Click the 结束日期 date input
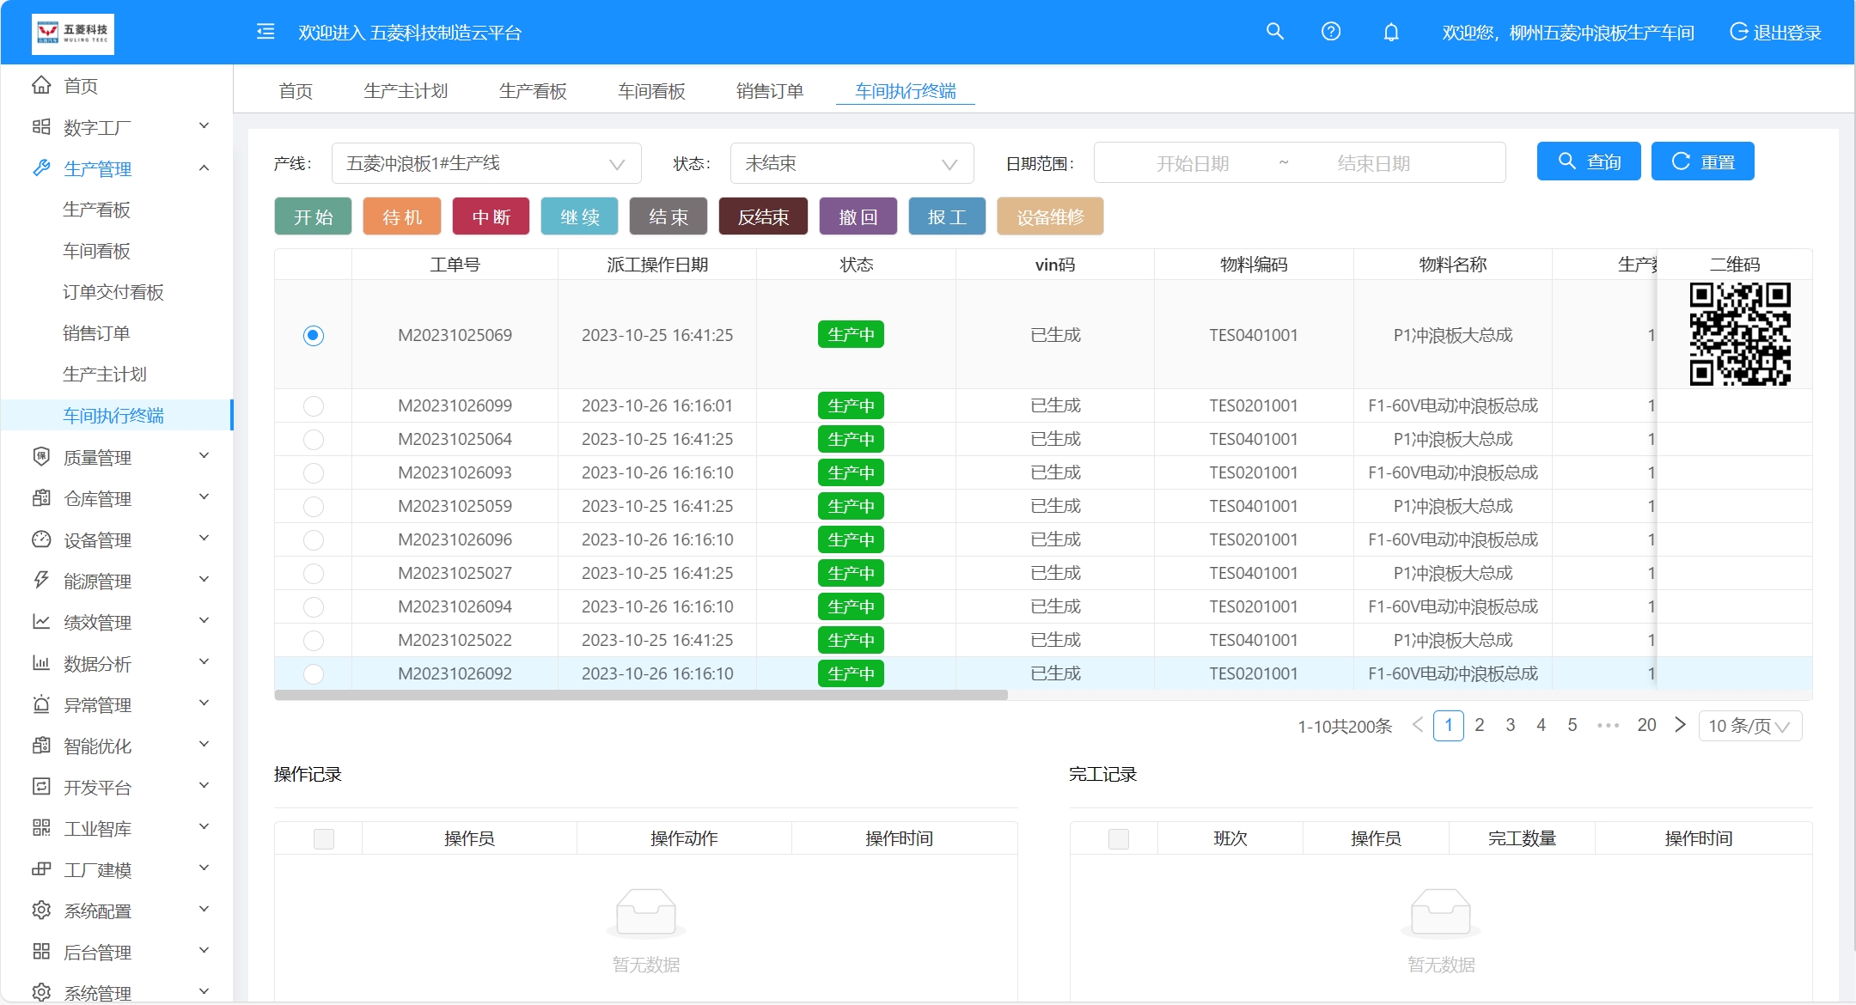The image size is (1856, 1005). pyautogui.click(x=1373, y=163)
